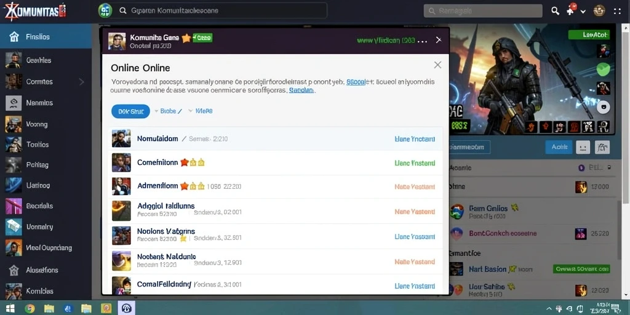Click green button on Nart Basion row
The height and width of the screenshot is (315, 630).
581,268
